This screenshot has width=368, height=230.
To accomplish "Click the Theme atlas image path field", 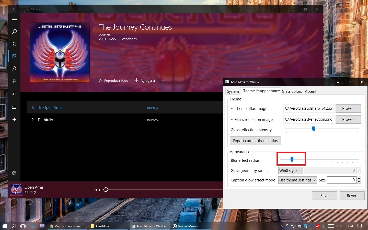I will (x=308, y=109).
